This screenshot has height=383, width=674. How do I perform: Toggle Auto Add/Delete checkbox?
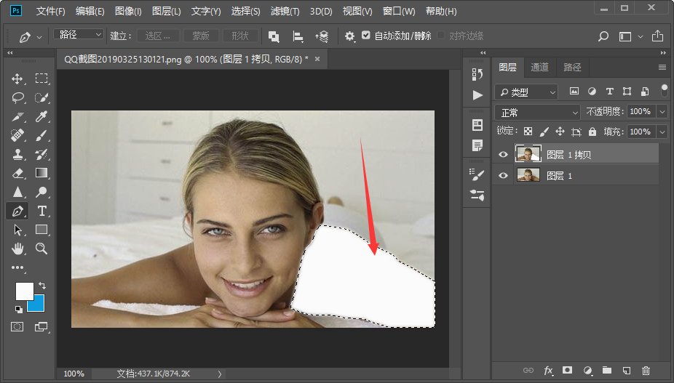tap(366, 35)
